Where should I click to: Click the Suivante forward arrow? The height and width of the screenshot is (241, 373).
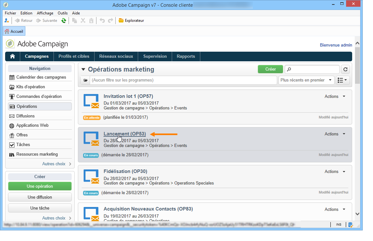47,21
